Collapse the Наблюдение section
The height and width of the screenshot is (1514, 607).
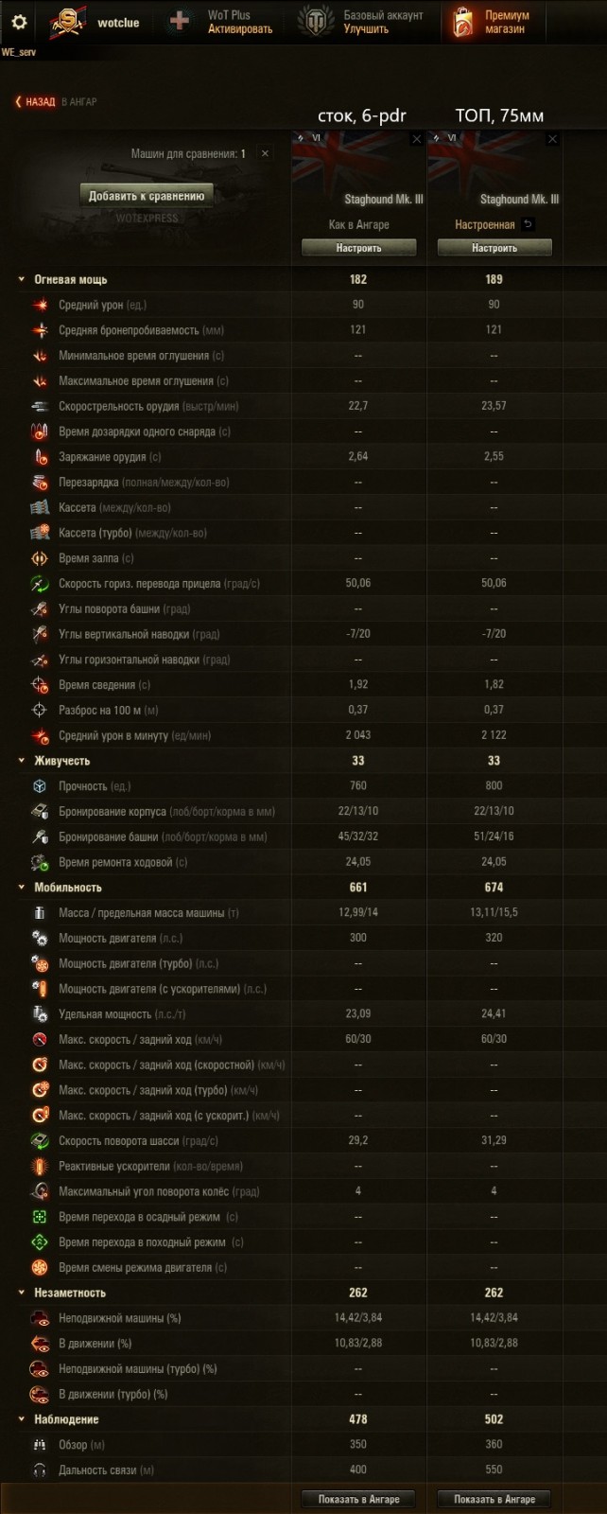coord(22,1419)
